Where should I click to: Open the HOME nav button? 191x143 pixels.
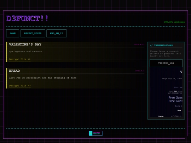coord(12,33)
